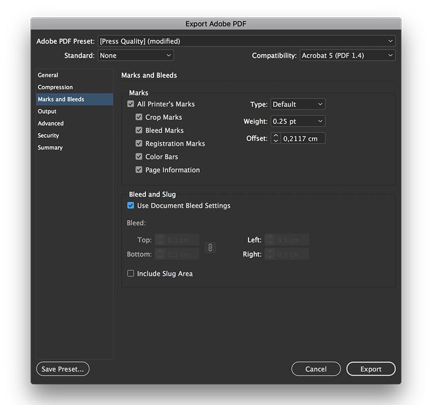Switch to the Output section

pos(47,111)
